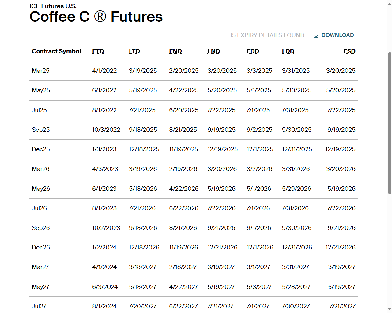The width and height of the screenshot is (392, 313).
Task: Click the FND column header
Action: [x=175, y=51]
